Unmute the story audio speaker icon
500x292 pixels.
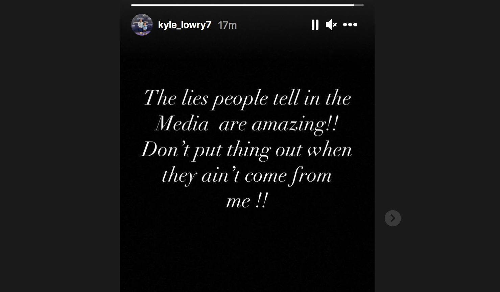[x=331, y=25]
